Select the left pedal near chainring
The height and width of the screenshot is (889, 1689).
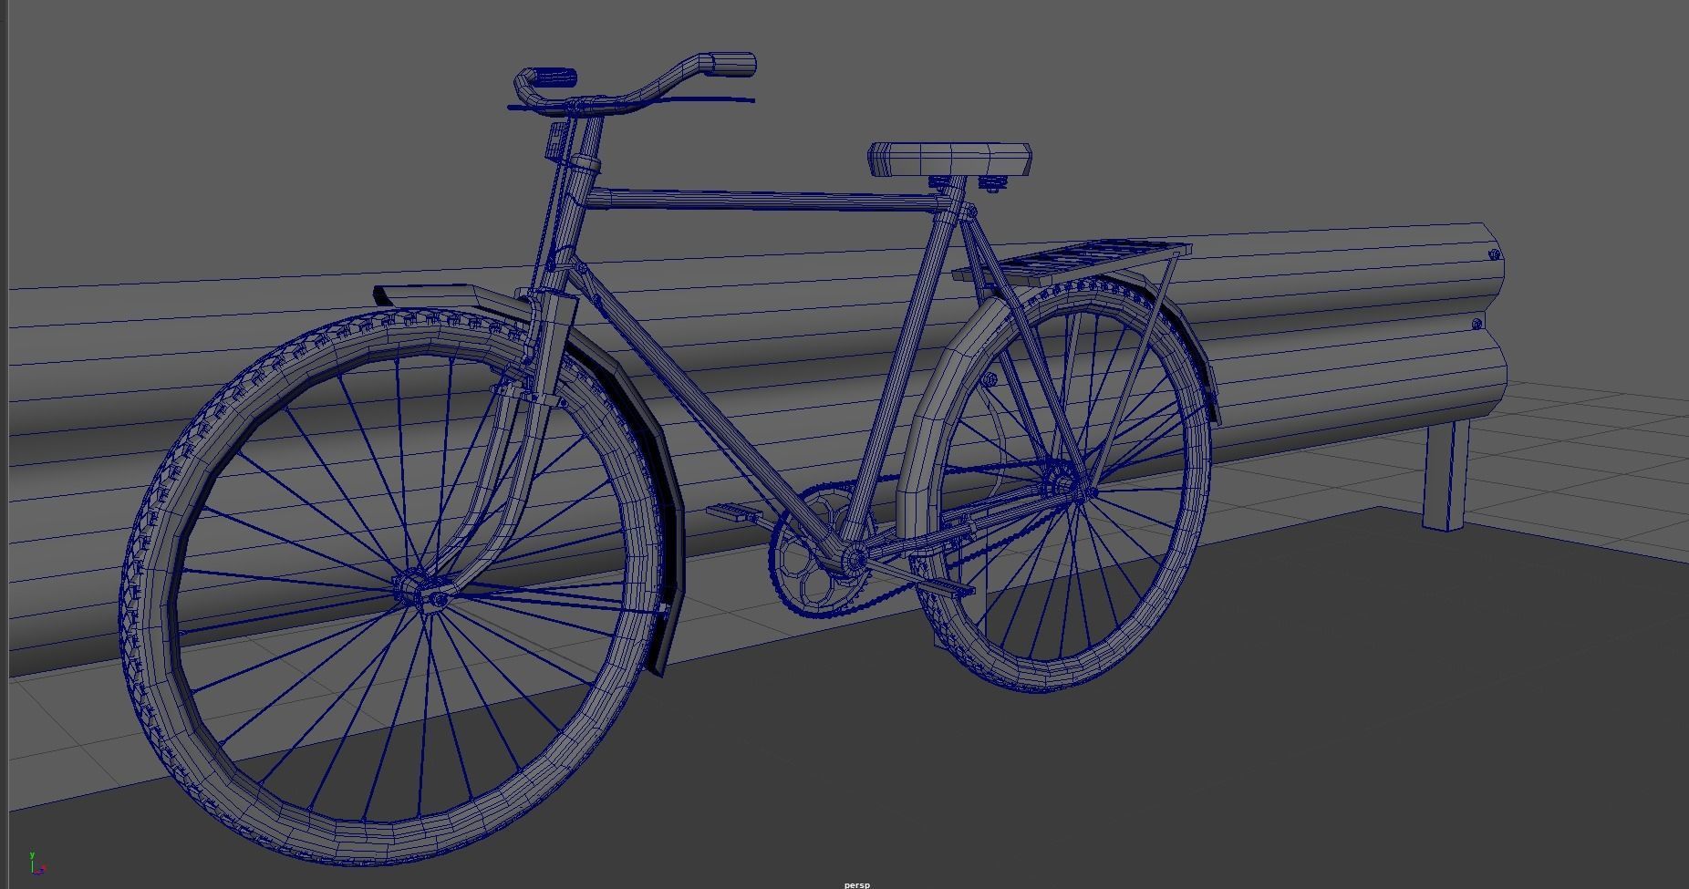(x=732, y=513)
